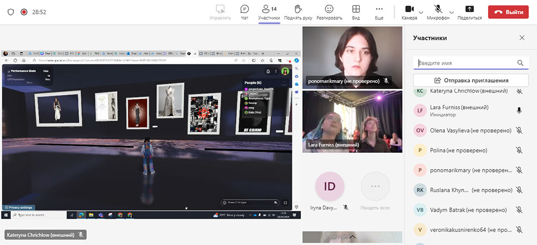
Task: Open the Еще (more) options menu
Action: [x=379, y=9]
